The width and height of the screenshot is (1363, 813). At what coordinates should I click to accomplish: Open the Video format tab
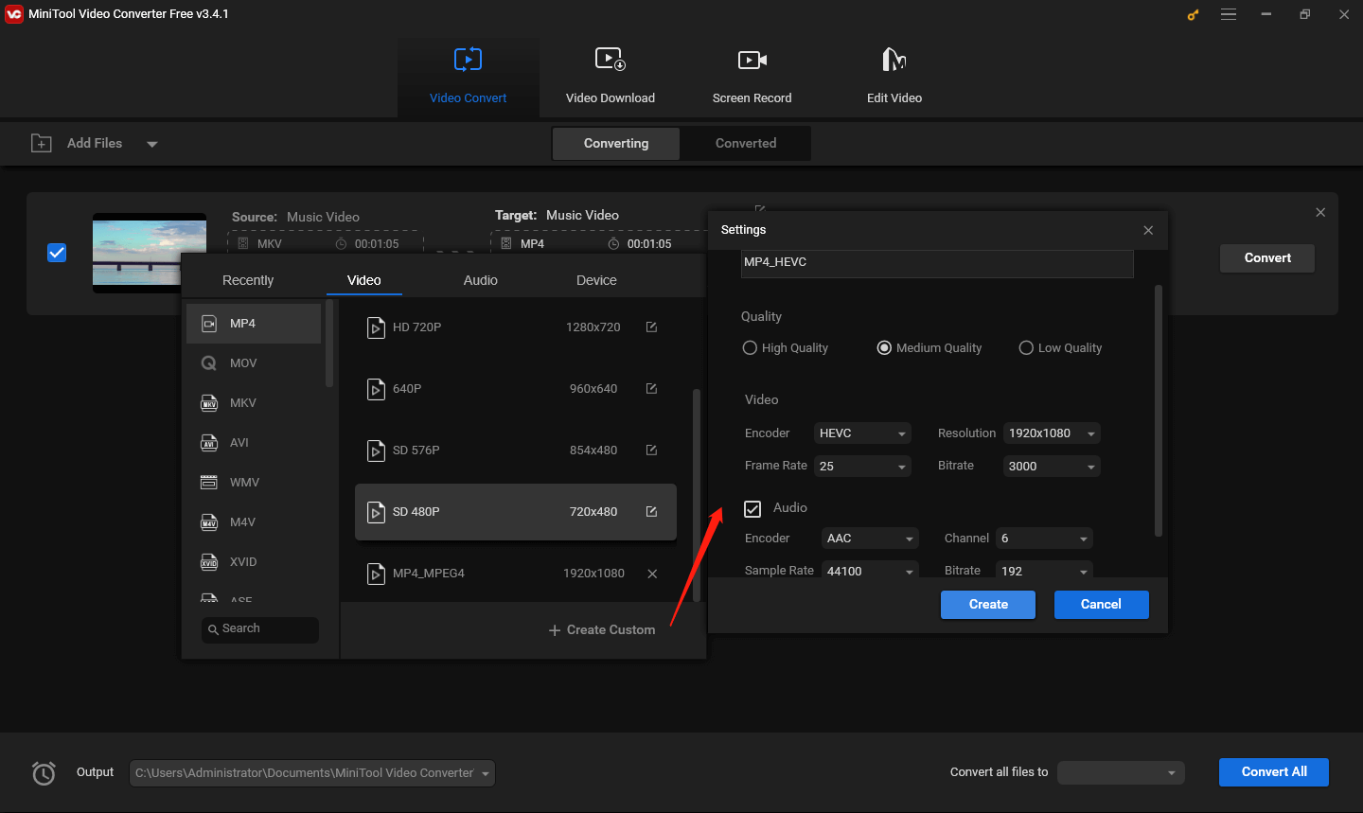pos(363,280)
